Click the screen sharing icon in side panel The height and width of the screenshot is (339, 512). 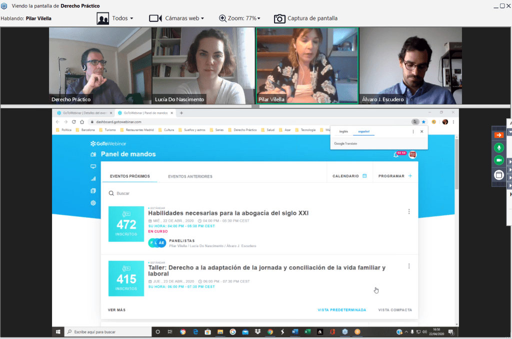point(498,175)
